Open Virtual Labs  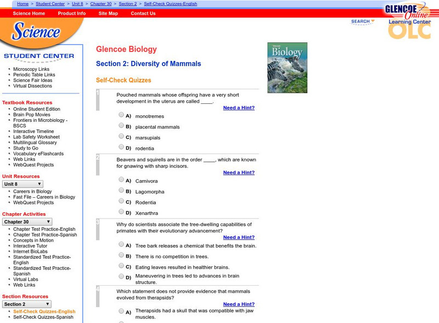point(25,279)
